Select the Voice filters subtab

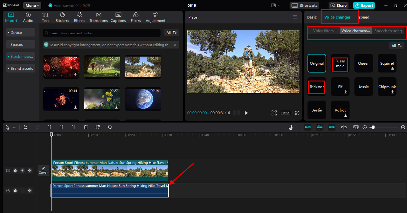coord(323,31)
